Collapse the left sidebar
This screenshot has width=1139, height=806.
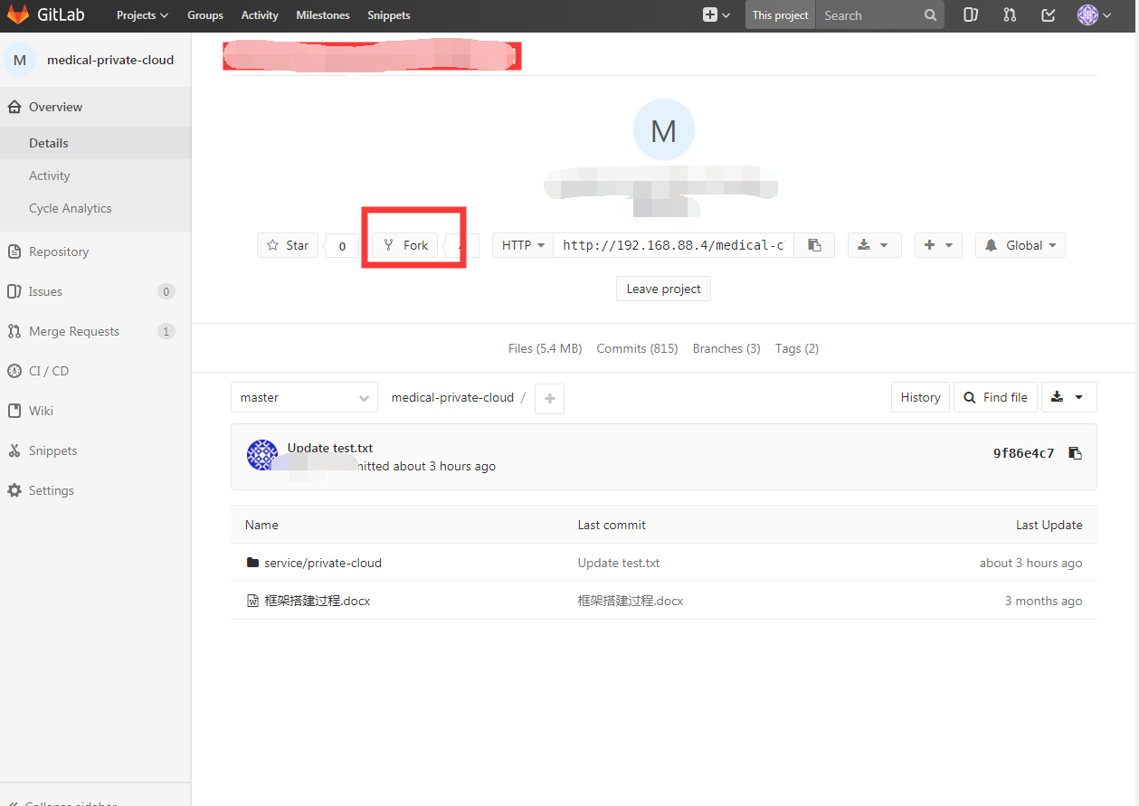pos(63,801)
